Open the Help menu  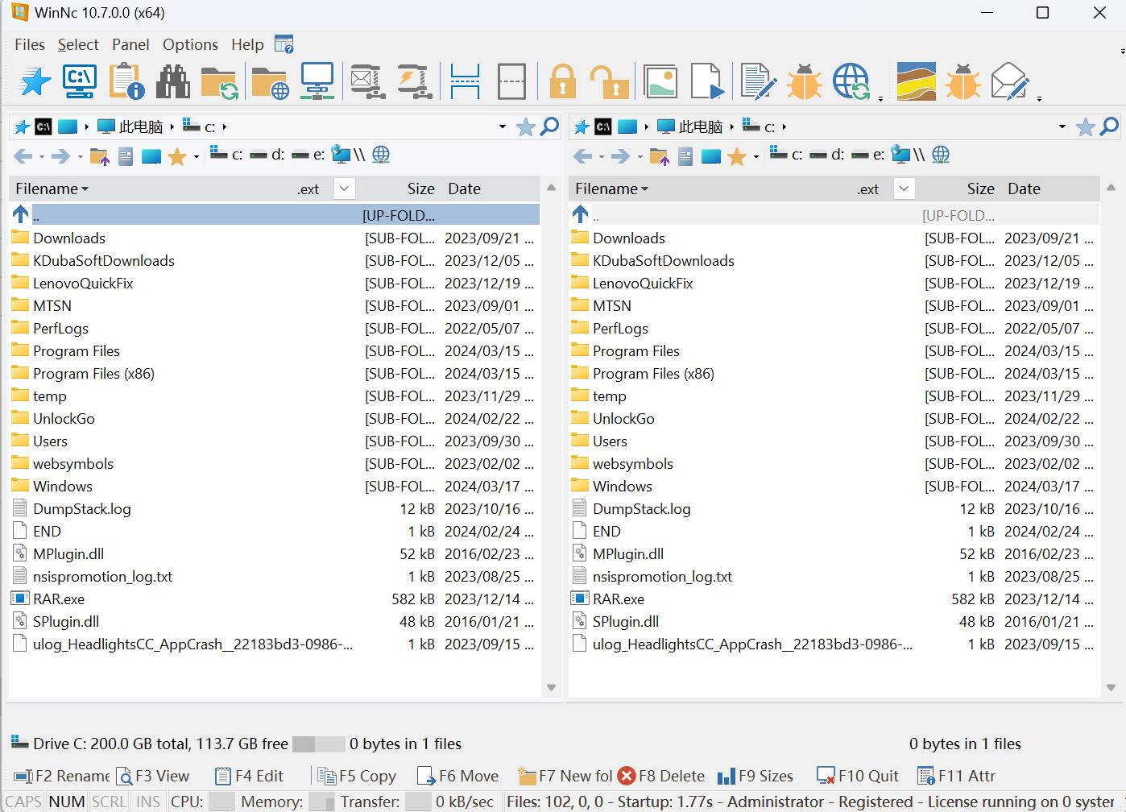pos(247,44)
